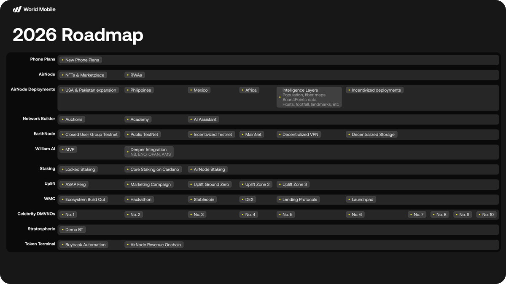Screen dimensions: 506x284
Task: Select the RWAs item in AirNode
Action: pos(135,75)
